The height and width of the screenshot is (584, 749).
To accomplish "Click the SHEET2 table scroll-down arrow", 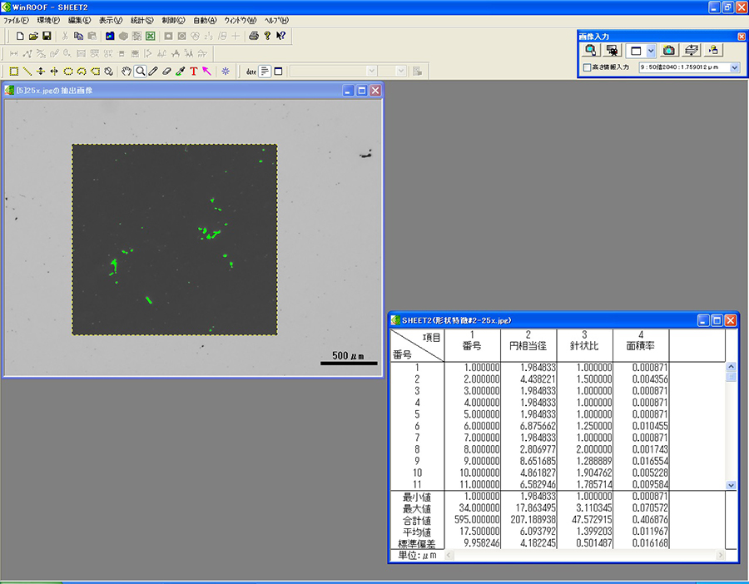I will coord(731,485).
